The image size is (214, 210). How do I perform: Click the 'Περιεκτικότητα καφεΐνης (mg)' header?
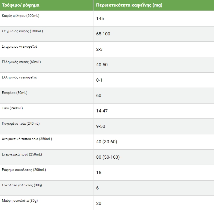point(129,5)
